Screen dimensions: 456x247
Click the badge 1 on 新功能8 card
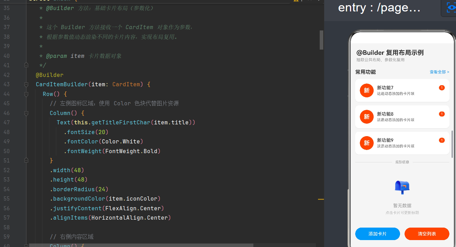point(442,114)
